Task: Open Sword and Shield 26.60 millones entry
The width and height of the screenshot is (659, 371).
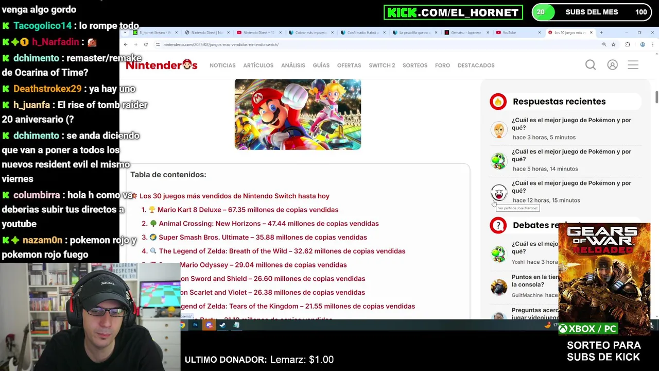Action: coord(273,279)
